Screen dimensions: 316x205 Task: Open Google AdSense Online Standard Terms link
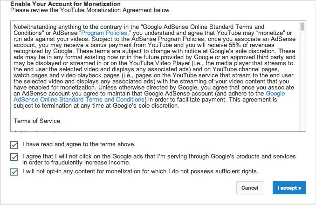pos(79,100)
